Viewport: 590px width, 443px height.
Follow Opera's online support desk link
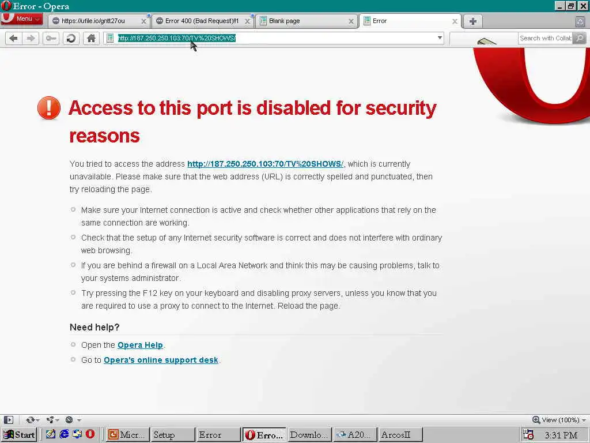pos(161,360)
